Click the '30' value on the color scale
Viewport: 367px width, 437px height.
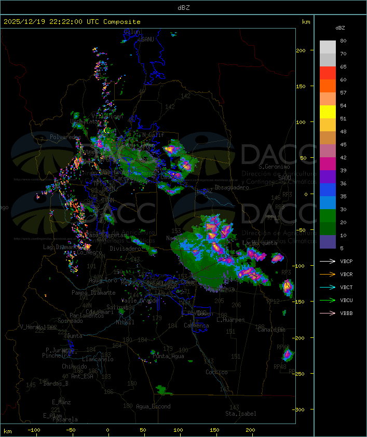(x=343, y=209)
